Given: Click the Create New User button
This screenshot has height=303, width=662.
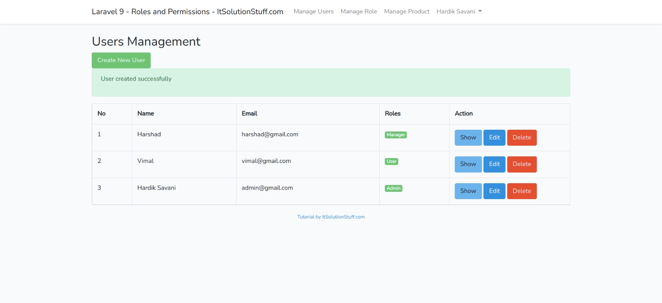Looking at the screenshot, I should point(121,60).
